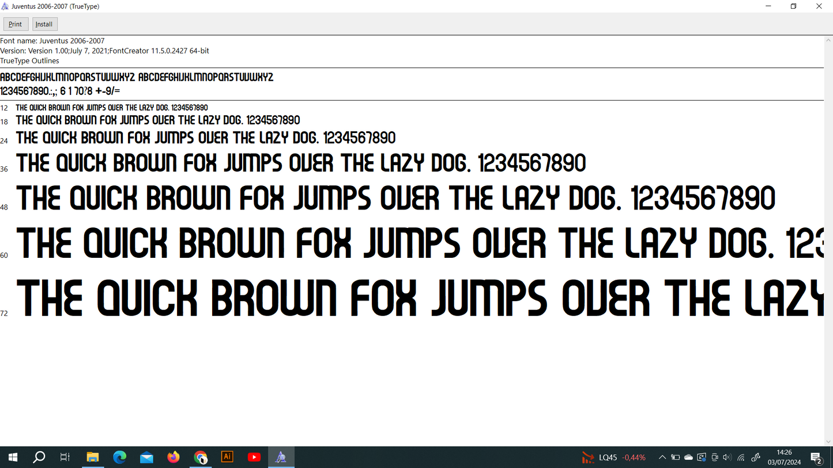Viewport: 833px width, 468px height.
Task: Open the clock showing 14:26 03/07/2024
Action: click(784, 457)
